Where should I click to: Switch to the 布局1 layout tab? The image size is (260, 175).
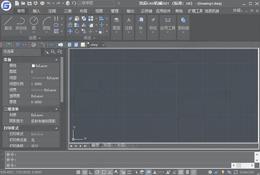pos(108,146)
